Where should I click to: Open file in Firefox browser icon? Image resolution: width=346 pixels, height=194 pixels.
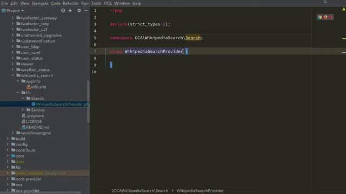coord(325,17)
